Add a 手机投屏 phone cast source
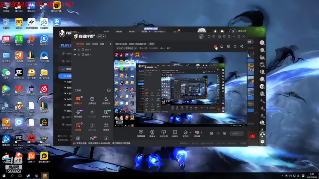319x179 pixels. coord(163,134)
